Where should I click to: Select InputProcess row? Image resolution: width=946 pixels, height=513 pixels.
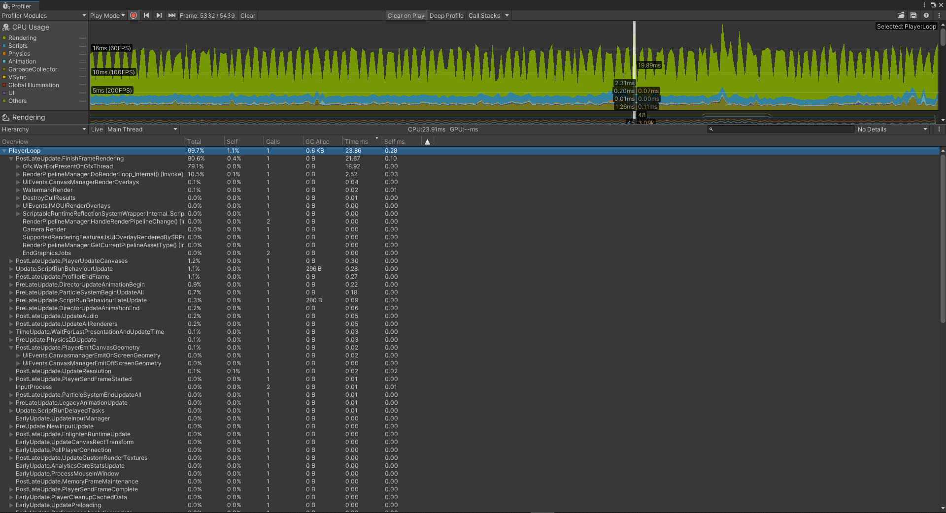[x=470, y=387]
